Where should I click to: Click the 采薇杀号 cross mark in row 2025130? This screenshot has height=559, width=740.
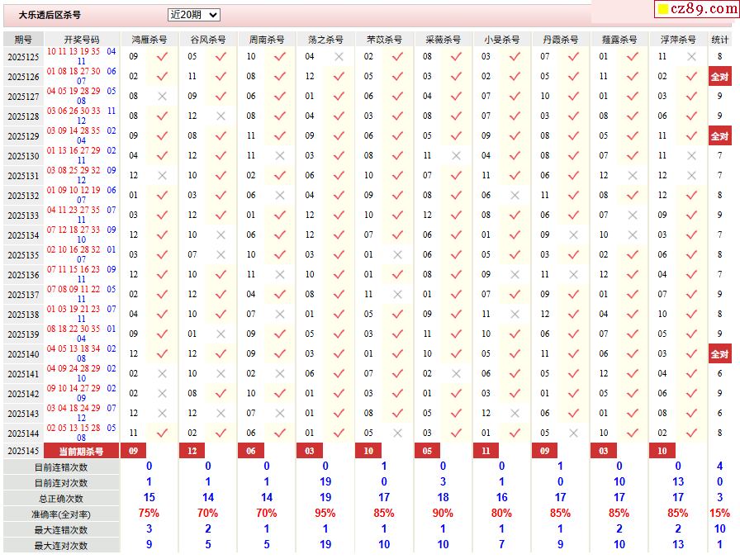click(456, 156)
